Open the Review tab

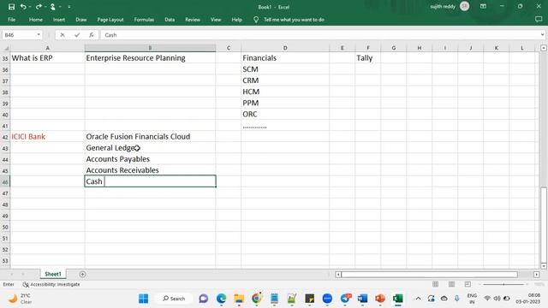click(193, 20)
